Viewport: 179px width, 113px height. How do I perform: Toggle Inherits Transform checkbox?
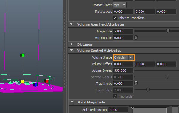(115, 18)
